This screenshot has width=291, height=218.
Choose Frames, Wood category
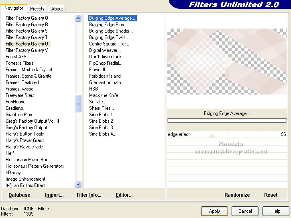(20, 89)
